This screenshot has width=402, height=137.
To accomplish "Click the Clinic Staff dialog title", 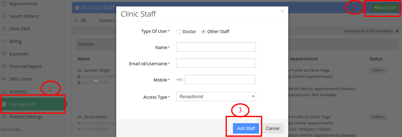I will tap(138, 14).
